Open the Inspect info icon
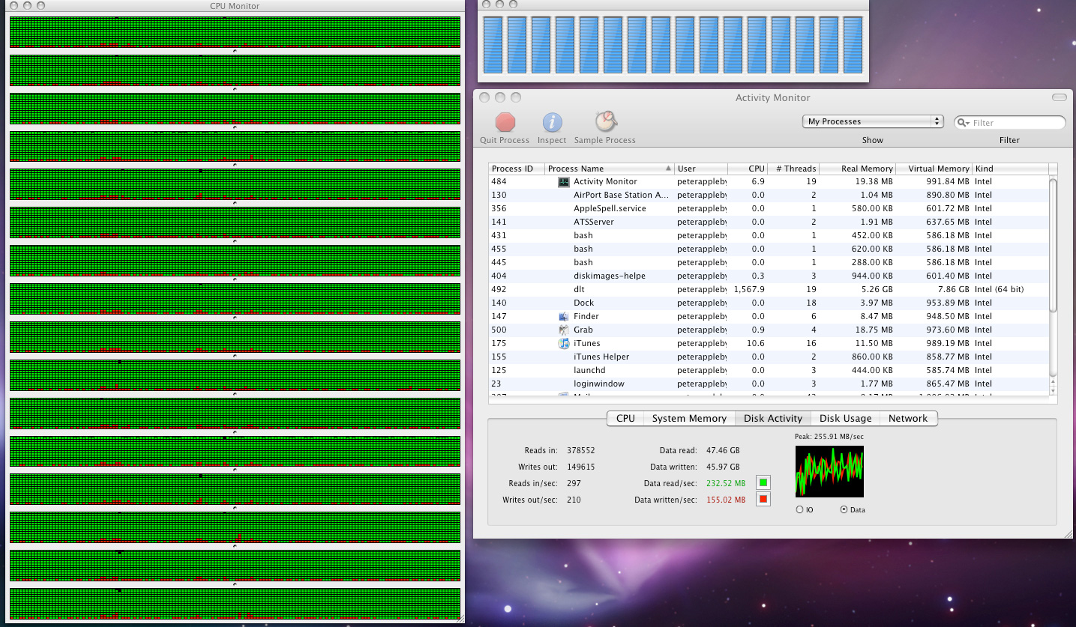The height and width of the screenshot is (627, 1076). click(x=552, y=122)
